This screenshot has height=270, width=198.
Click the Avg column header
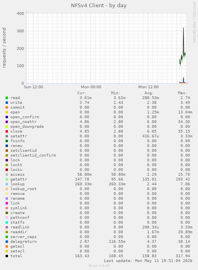[x=149, y=93]
